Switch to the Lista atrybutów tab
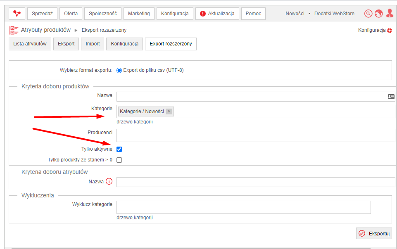Viewport: 397px width, 249px height. coord(30,44)
